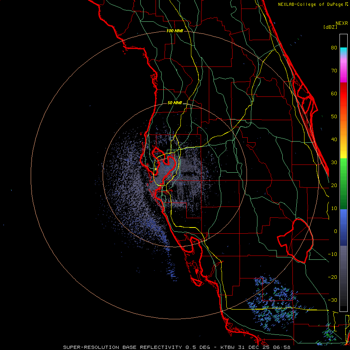Click the NEXR label above the color scale
Image resolution: width=350 pixels, height=350 pixels.
click(342, 23)
